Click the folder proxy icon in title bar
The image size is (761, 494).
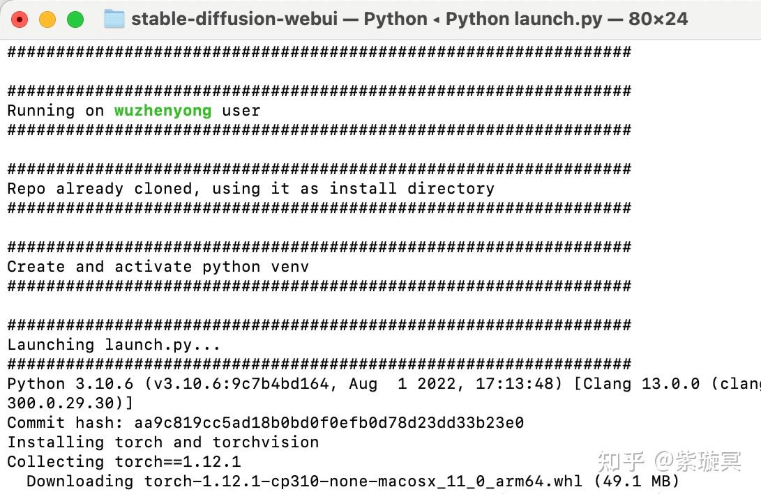(114, 20)
